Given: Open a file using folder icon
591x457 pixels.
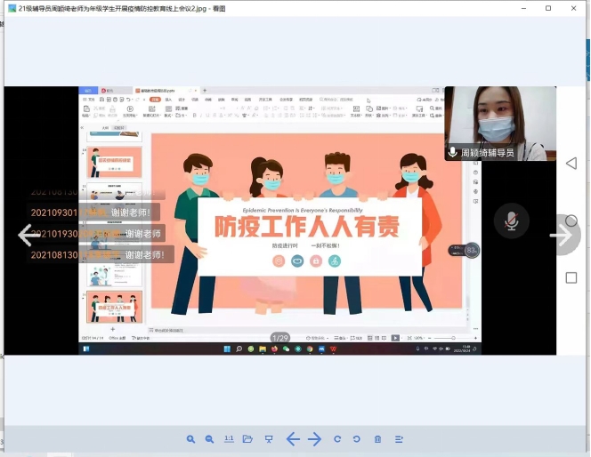Looking at the screenshot, I should click(x=248, y=439).
